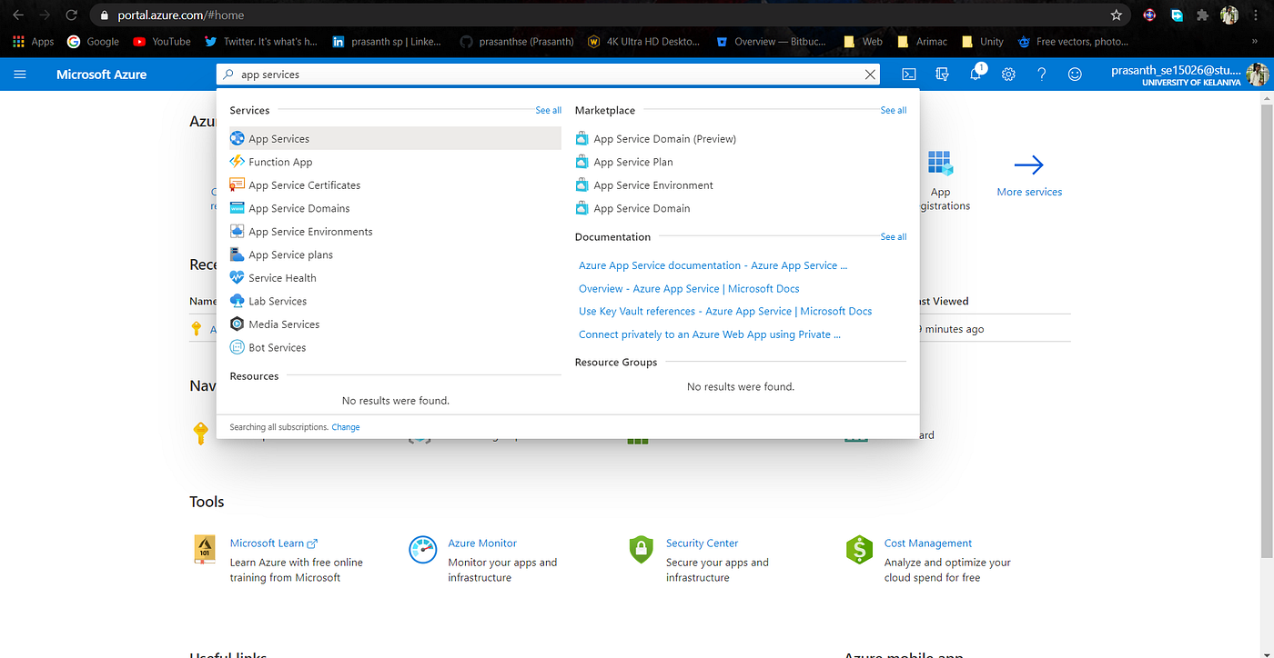1274x658 pixels.
Task: Open the YouTube bookmark
Action: pos(162,42)
